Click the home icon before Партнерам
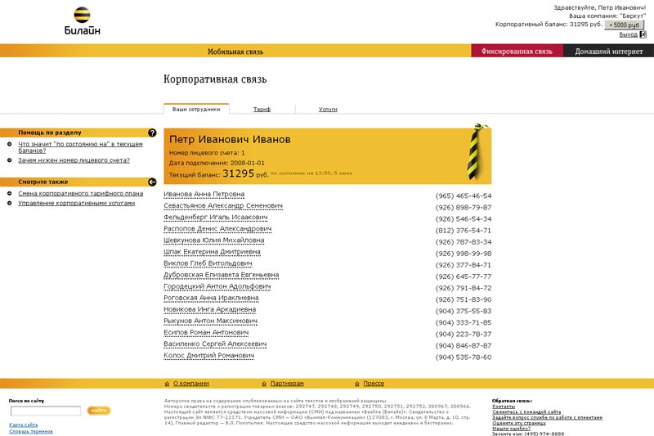 coord(264,384)
